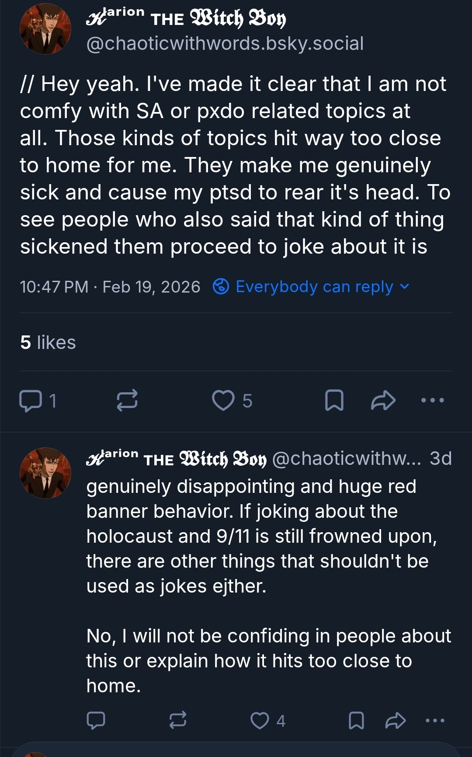Tap the avatar on the follow-up post
This screenshot has height=757, width=472.
coord(45,473)
